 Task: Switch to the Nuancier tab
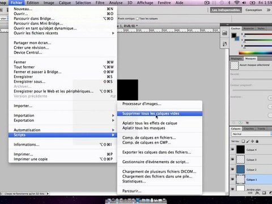tap(249, 28)
